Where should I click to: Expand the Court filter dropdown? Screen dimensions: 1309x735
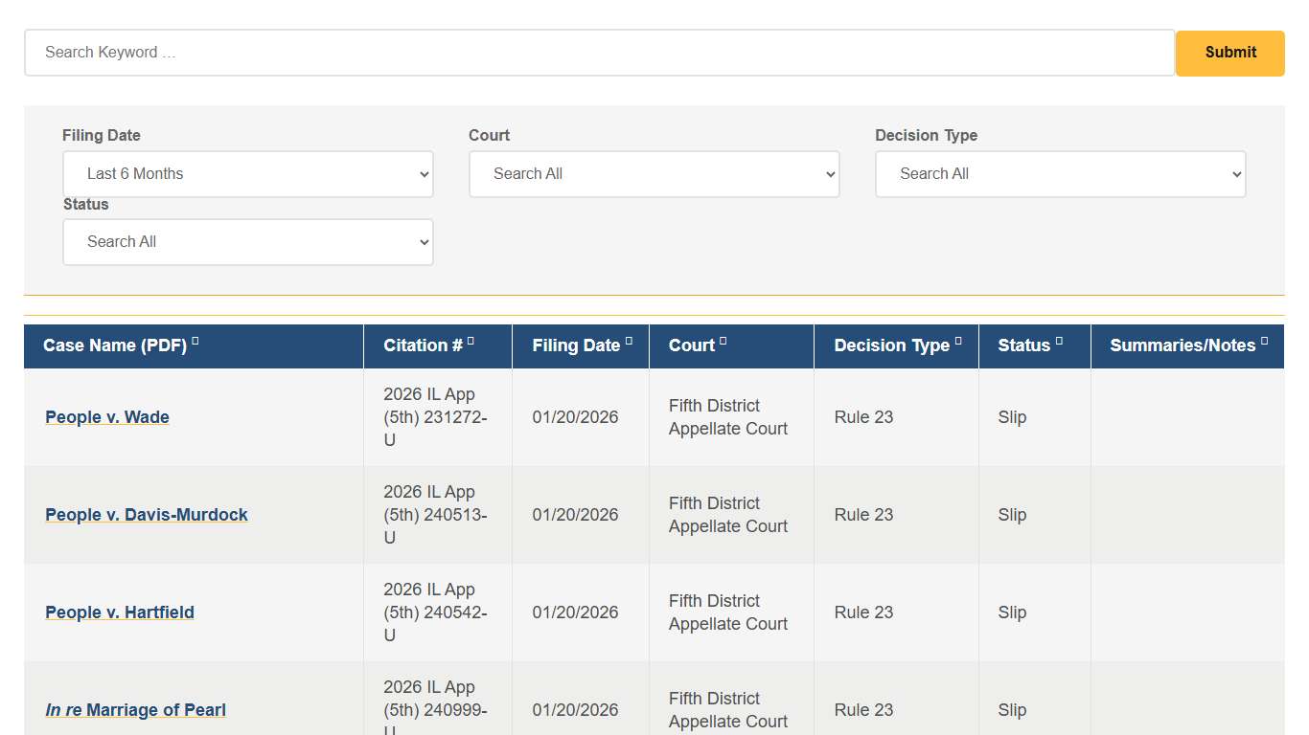(654, 174)
